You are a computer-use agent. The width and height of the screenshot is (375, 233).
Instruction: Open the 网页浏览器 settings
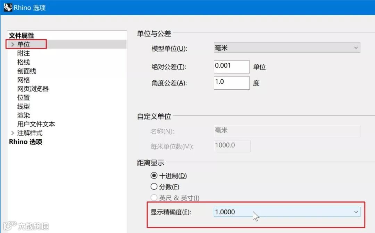(x=33, y=89)
